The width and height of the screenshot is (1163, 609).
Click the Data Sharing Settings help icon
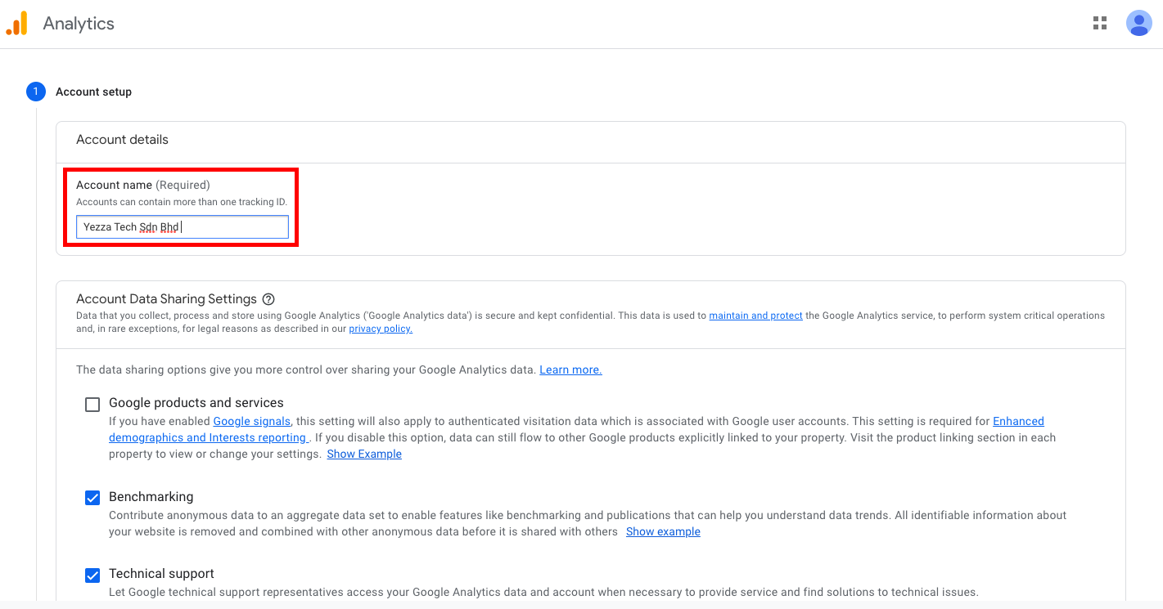[x=268, y=299]
